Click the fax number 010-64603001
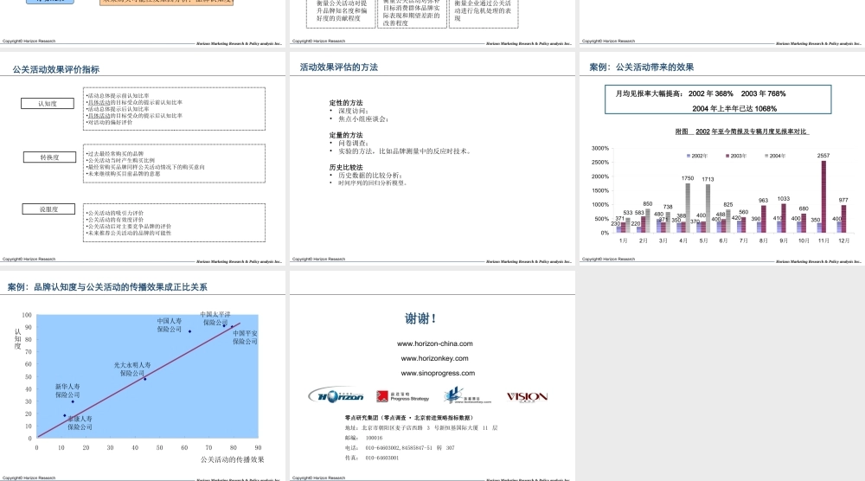 click(381, 458)
